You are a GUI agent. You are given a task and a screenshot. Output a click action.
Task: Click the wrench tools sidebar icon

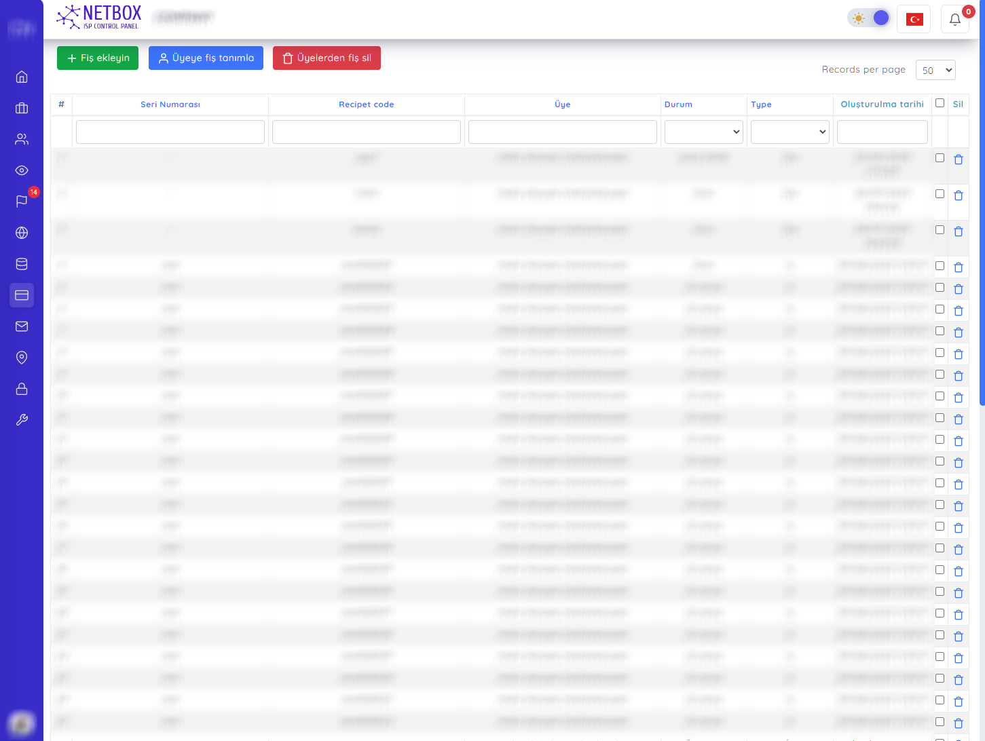(x=22, y=420)
